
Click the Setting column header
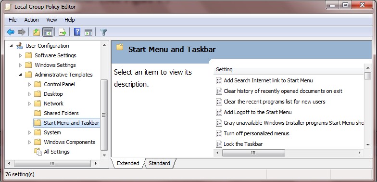289,69
